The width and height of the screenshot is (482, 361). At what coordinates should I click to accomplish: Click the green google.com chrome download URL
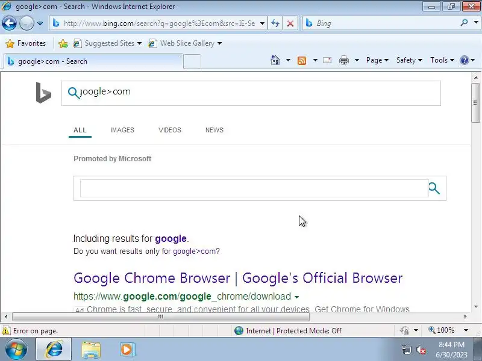(x=183, y=297)
